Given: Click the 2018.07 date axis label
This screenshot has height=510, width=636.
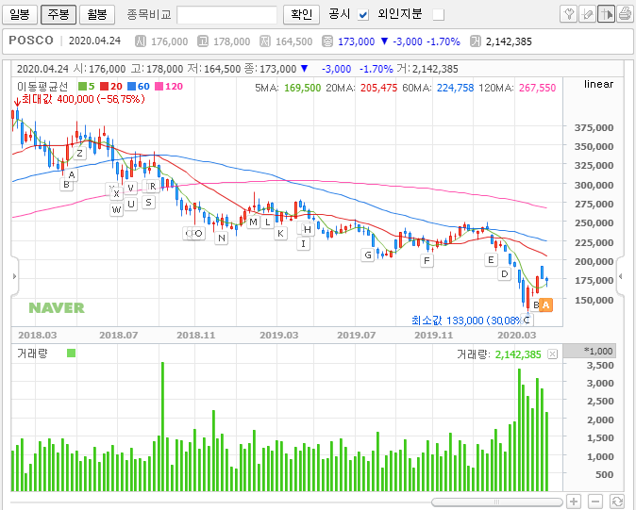Looking at the screenshot, I should point(119,336).
